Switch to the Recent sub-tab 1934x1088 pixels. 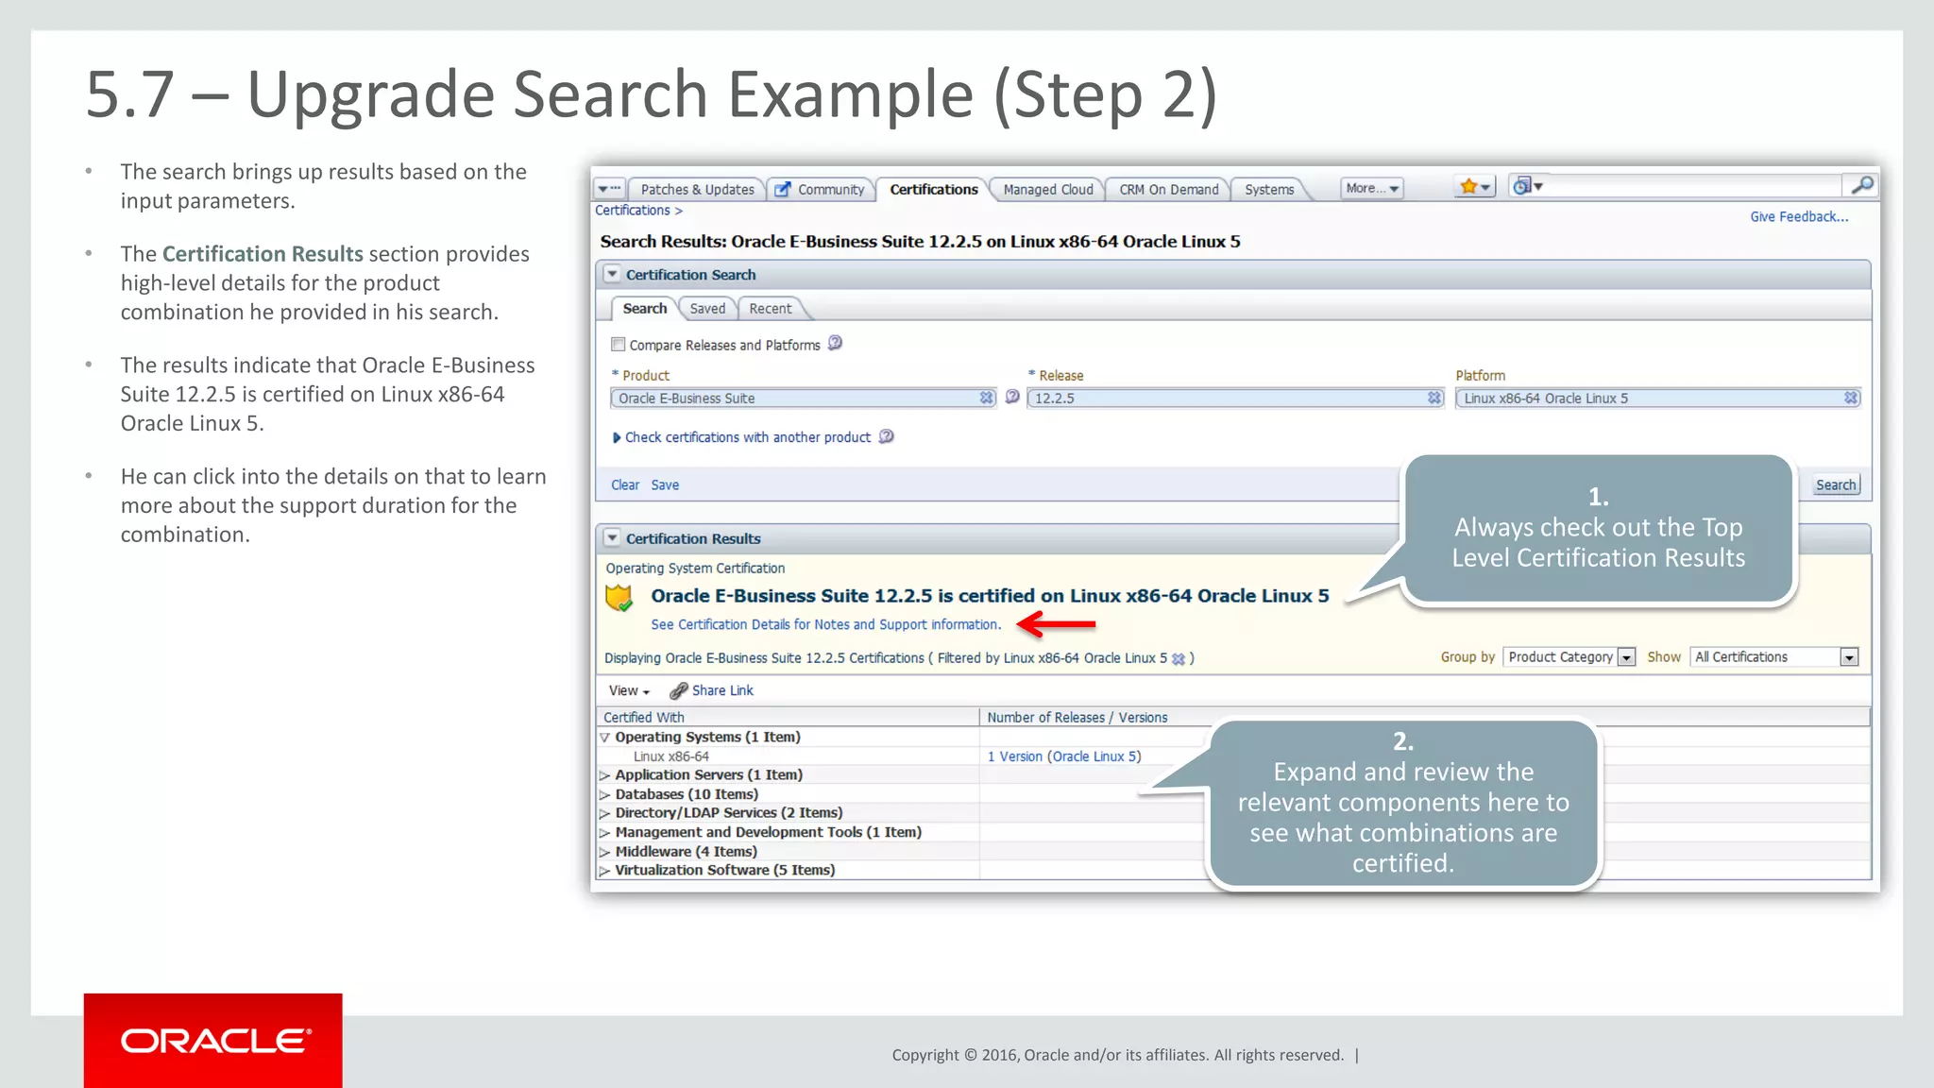point(770,309)
